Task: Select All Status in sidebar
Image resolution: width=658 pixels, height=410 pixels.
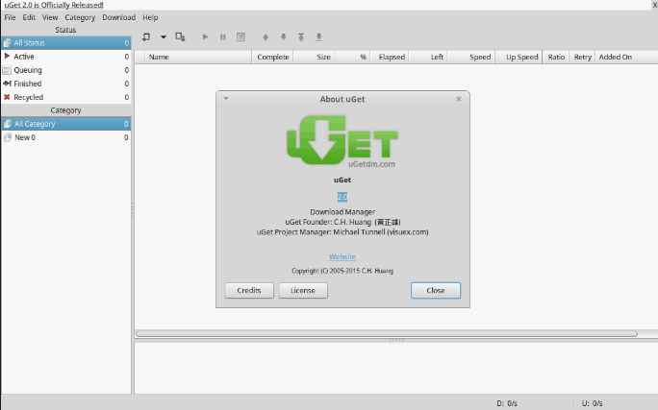Action: [x=66, y=42]
